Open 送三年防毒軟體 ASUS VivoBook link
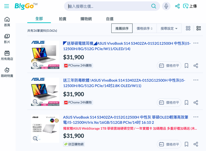This screenshot has height=151, width=206. [124, 83]
